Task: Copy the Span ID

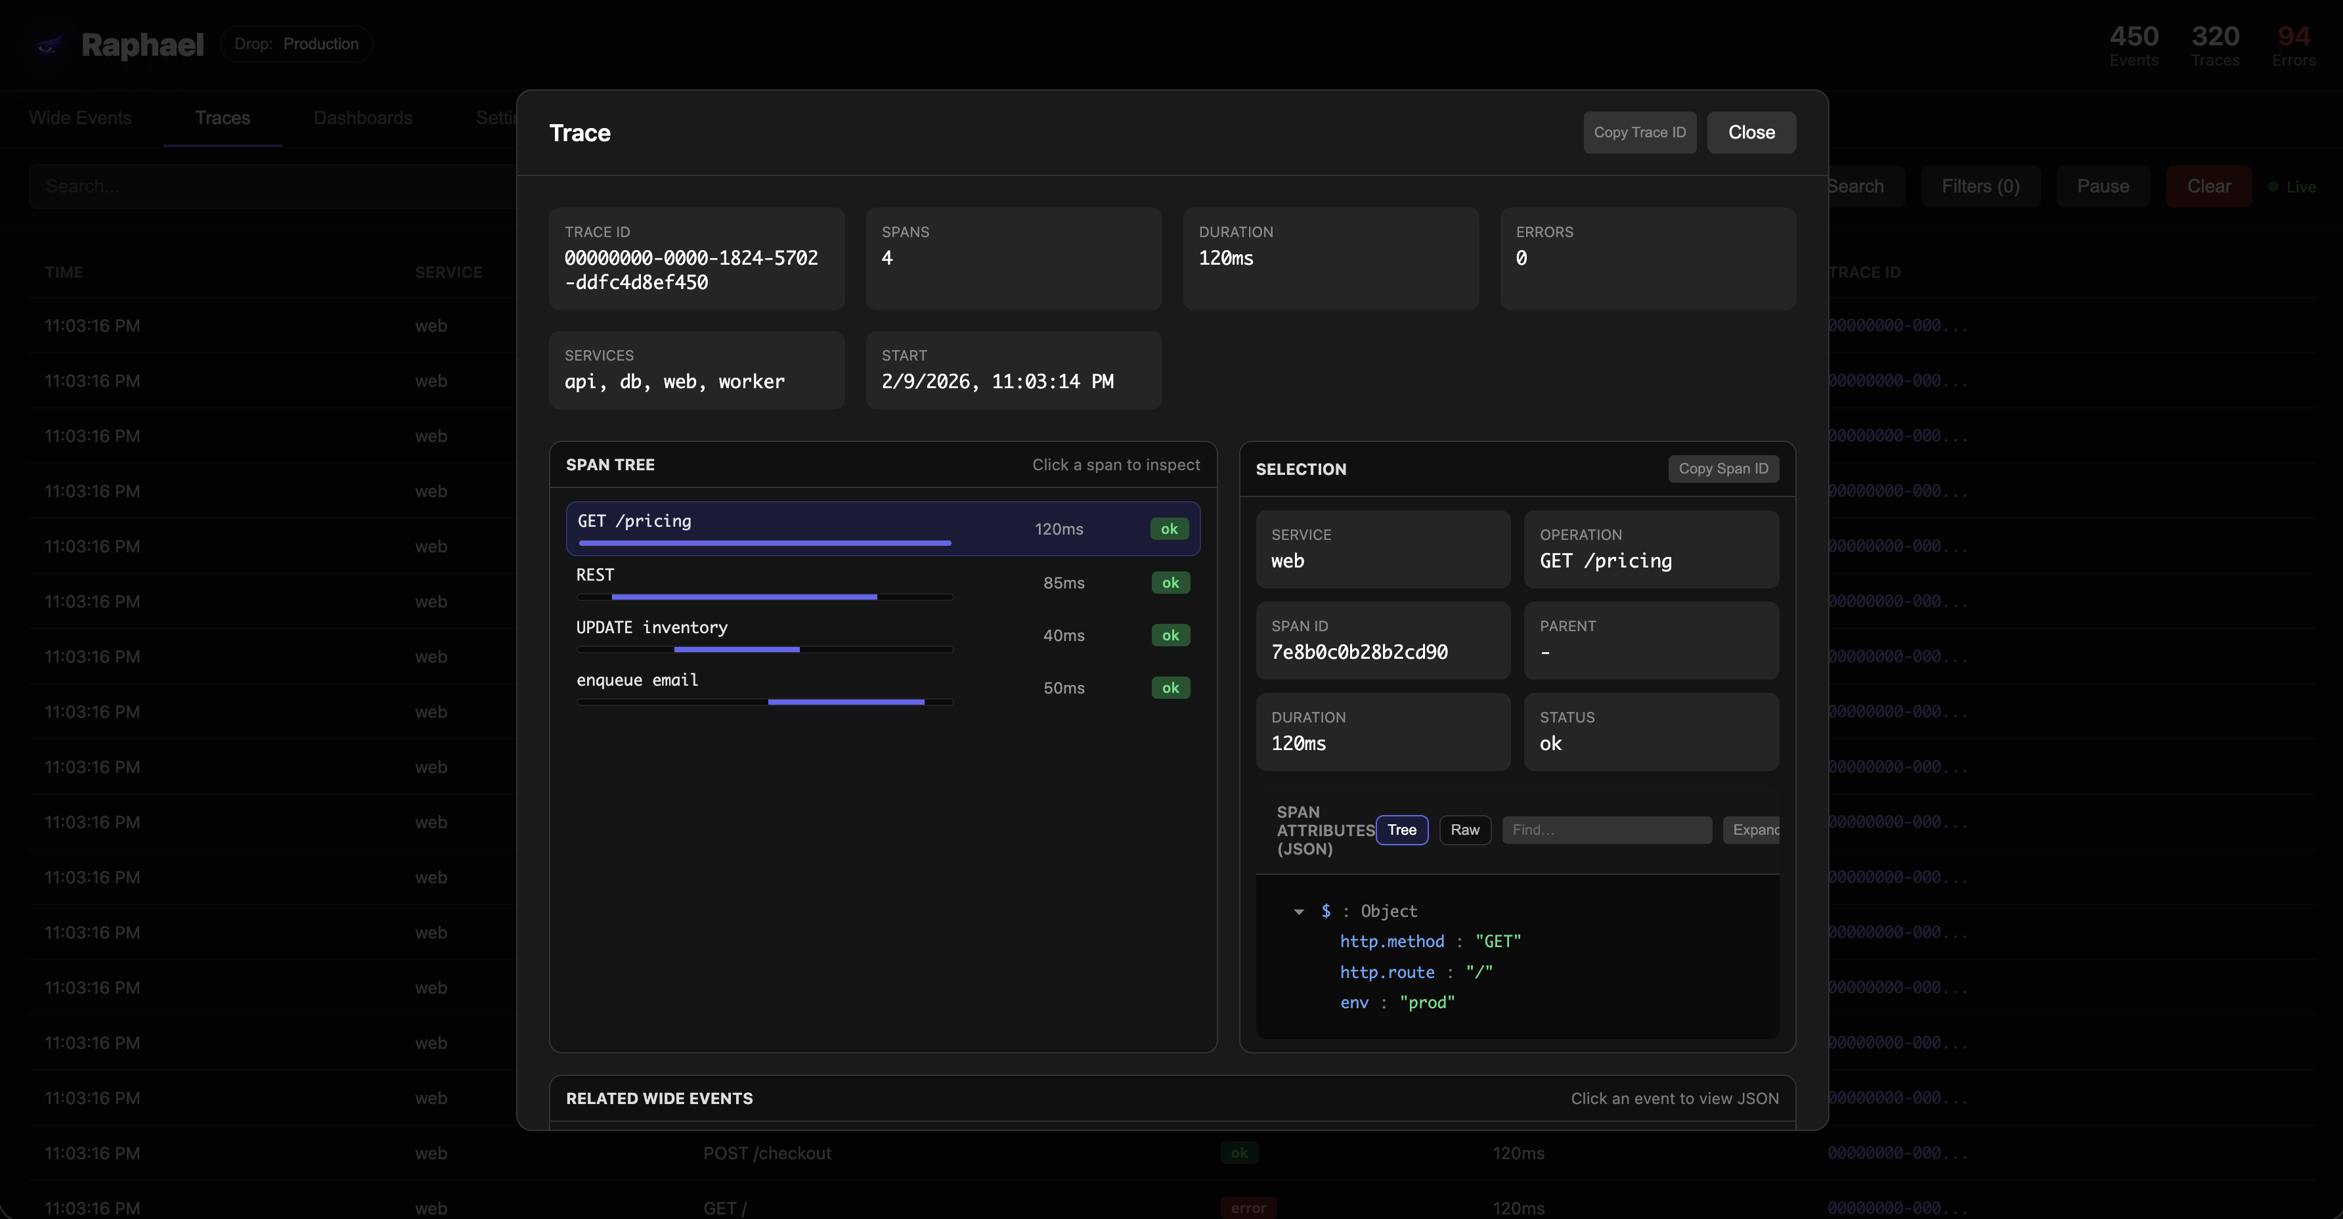Action: [x=1722, y=468]
